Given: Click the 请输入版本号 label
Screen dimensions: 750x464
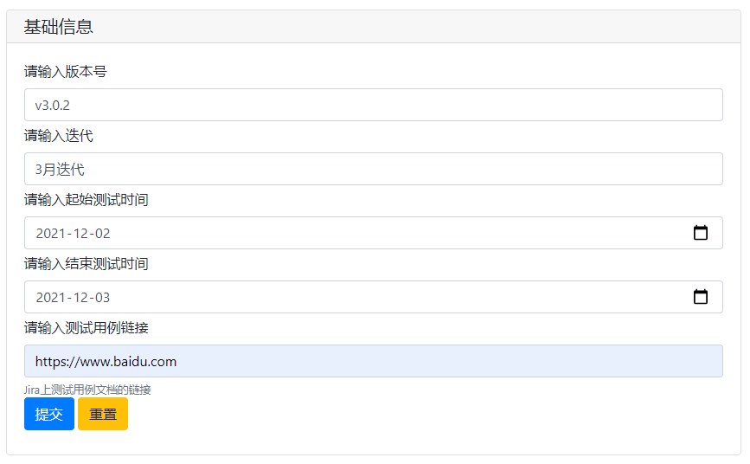Looking at the screenshot, I should tap(65, 71).
